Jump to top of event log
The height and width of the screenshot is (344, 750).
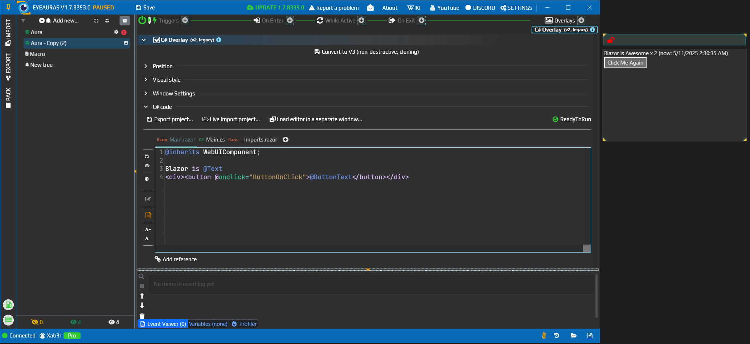coord(142,296)
